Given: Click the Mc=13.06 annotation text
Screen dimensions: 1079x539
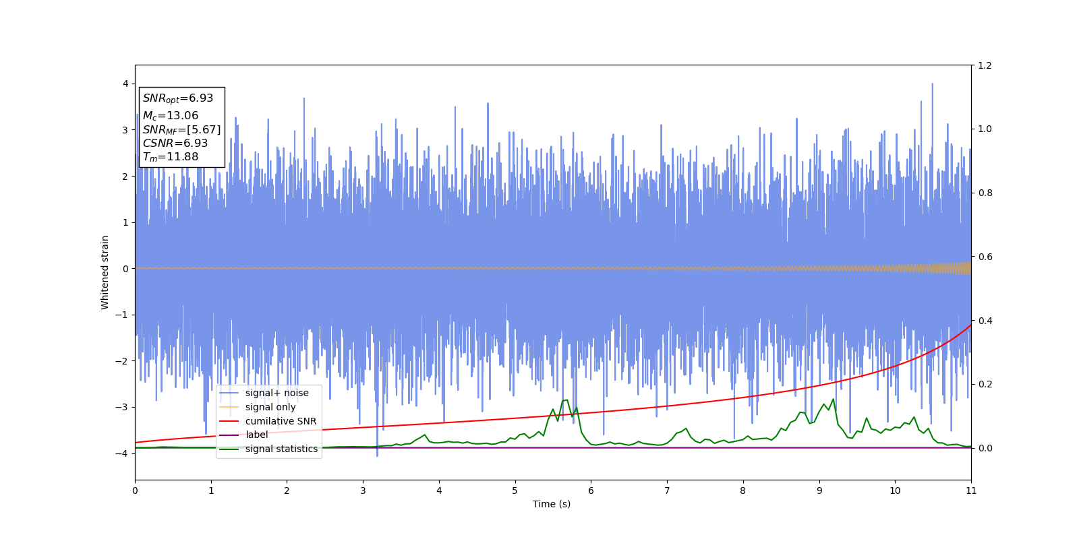Looking at the screenshot, I should coord(171,116).
